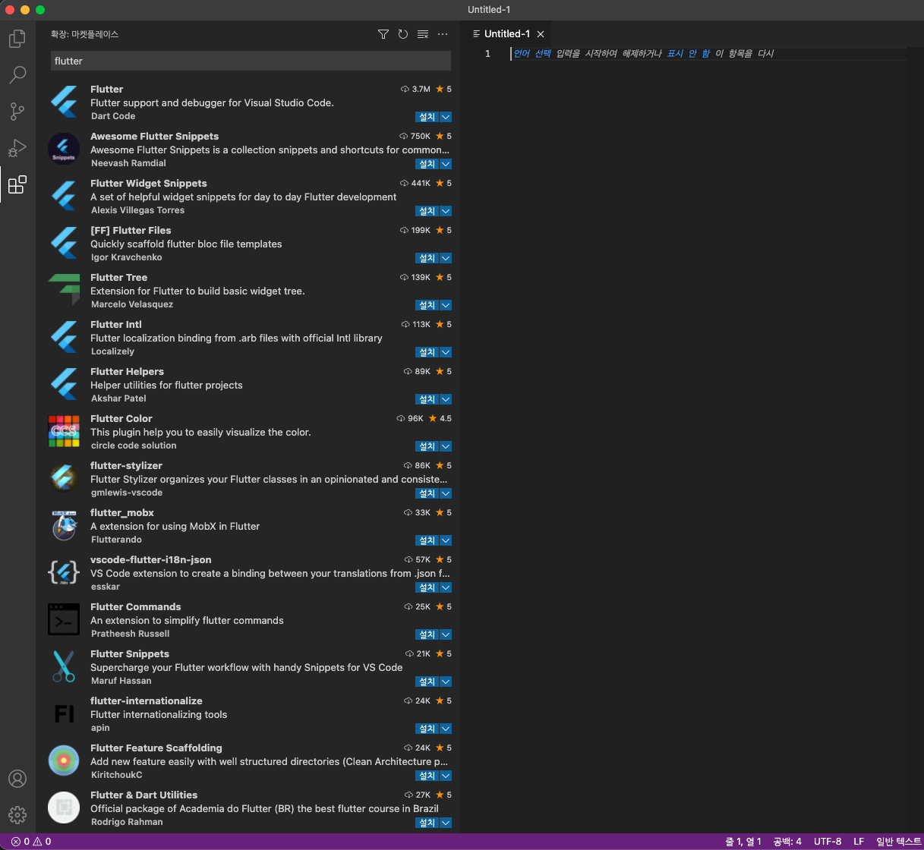Close the Untitled-1 editor tab
This screenshot has height=850, width=924.
tap(541, 34)
